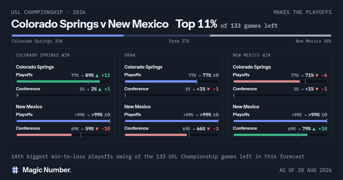
Task: Select the Draw panel header
Action: [130, 55]
